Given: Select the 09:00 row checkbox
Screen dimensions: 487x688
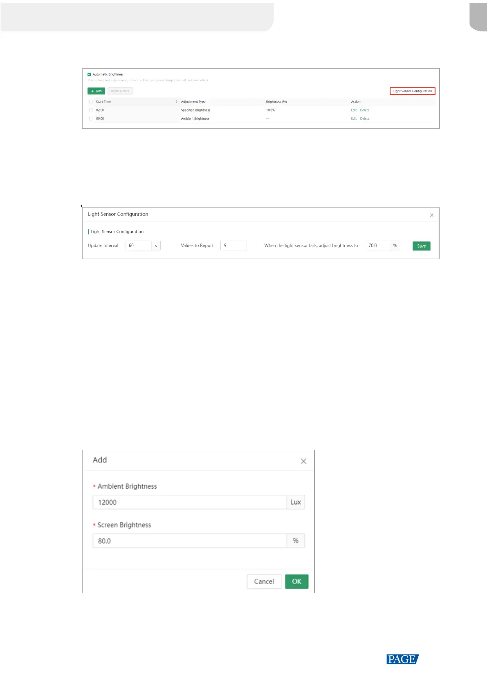Looking at the screenshot, I should coord(91,118).
